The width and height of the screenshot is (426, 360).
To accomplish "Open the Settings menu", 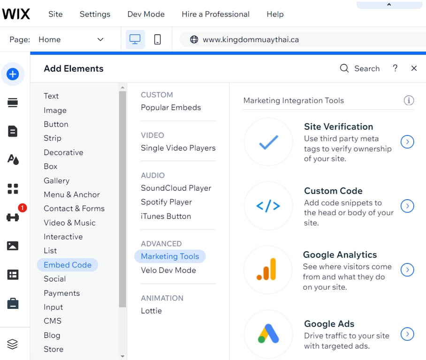I will click(95, 14).
